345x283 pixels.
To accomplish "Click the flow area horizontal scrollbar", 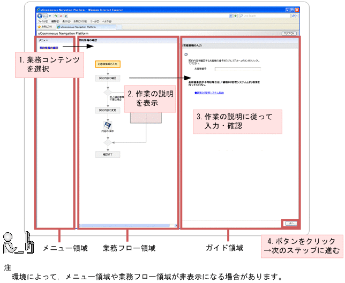I will pos(124,226).
